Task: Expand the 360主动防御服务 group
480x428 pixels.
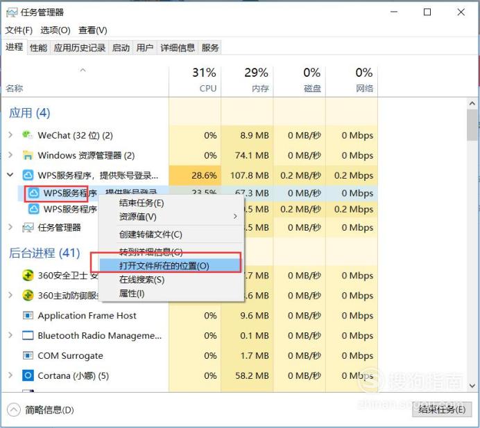Action: [10, 295]
